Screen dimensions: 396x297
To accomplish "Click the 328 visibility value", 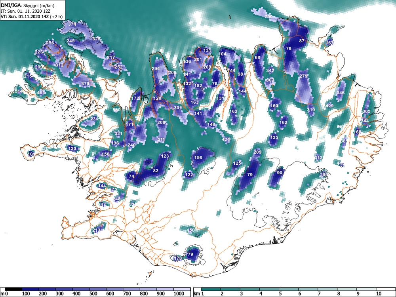I will 96,39.
